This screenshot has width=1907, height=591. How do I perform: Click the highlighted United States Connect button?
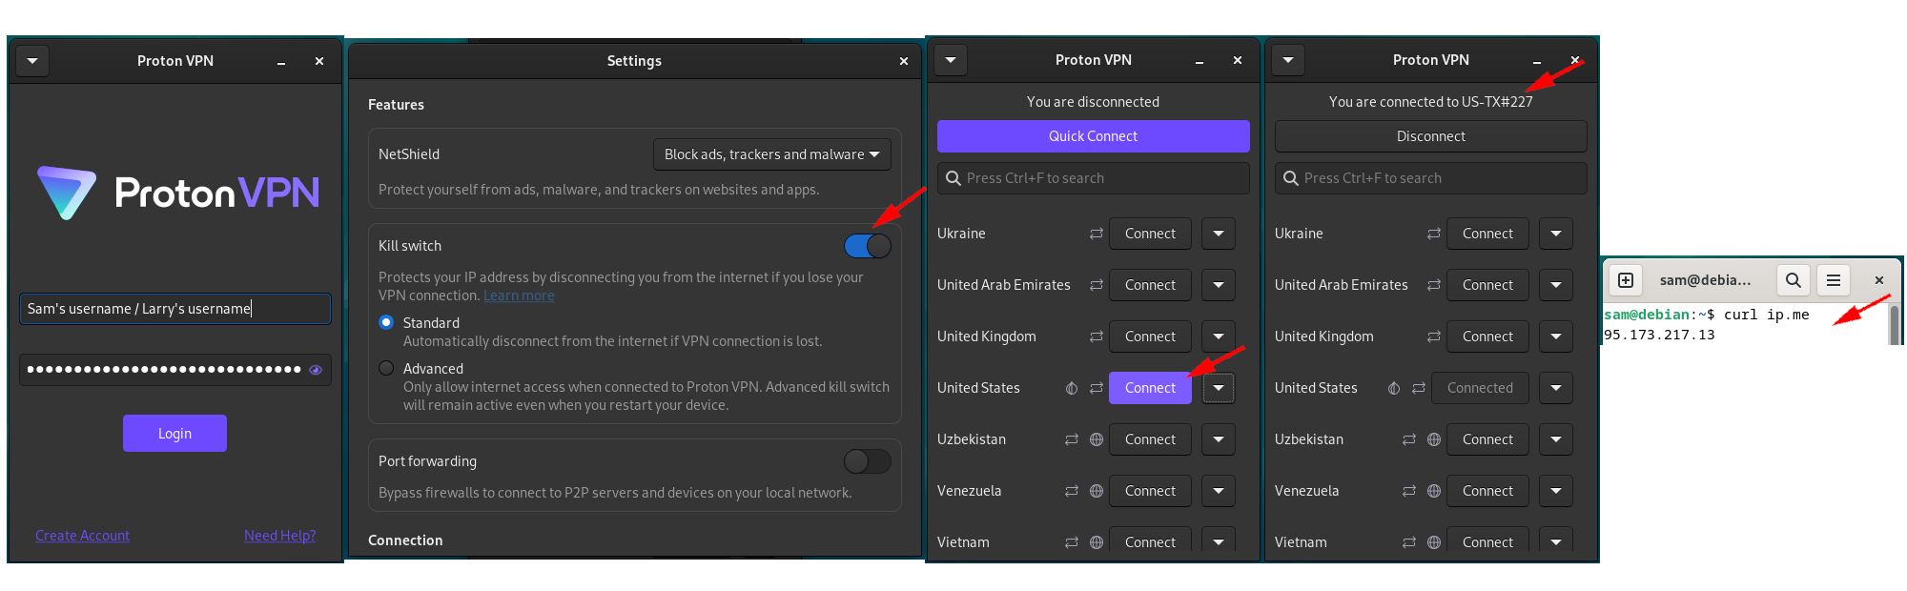pyautogui.click(x=1150, y=388)
